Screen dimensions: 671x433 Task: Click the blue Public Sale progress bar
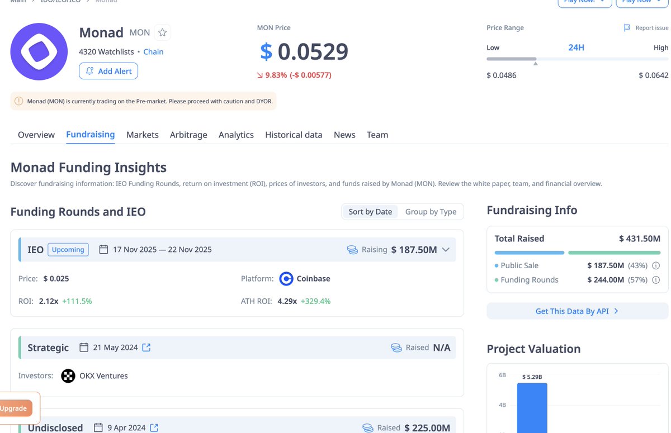530,253
